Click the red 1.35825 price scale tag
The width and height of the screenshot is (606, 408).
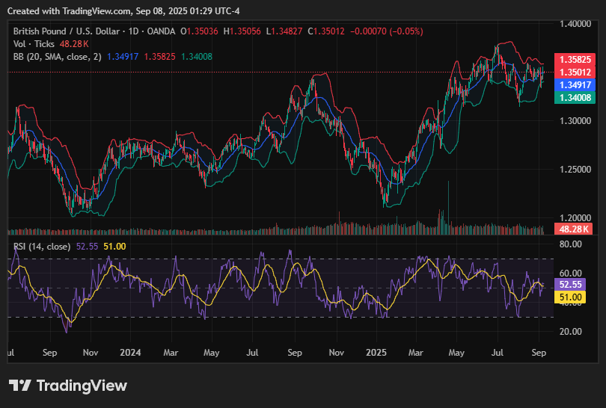point(575,60)
